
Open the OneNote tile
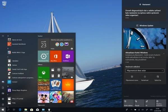pos(68,56)
